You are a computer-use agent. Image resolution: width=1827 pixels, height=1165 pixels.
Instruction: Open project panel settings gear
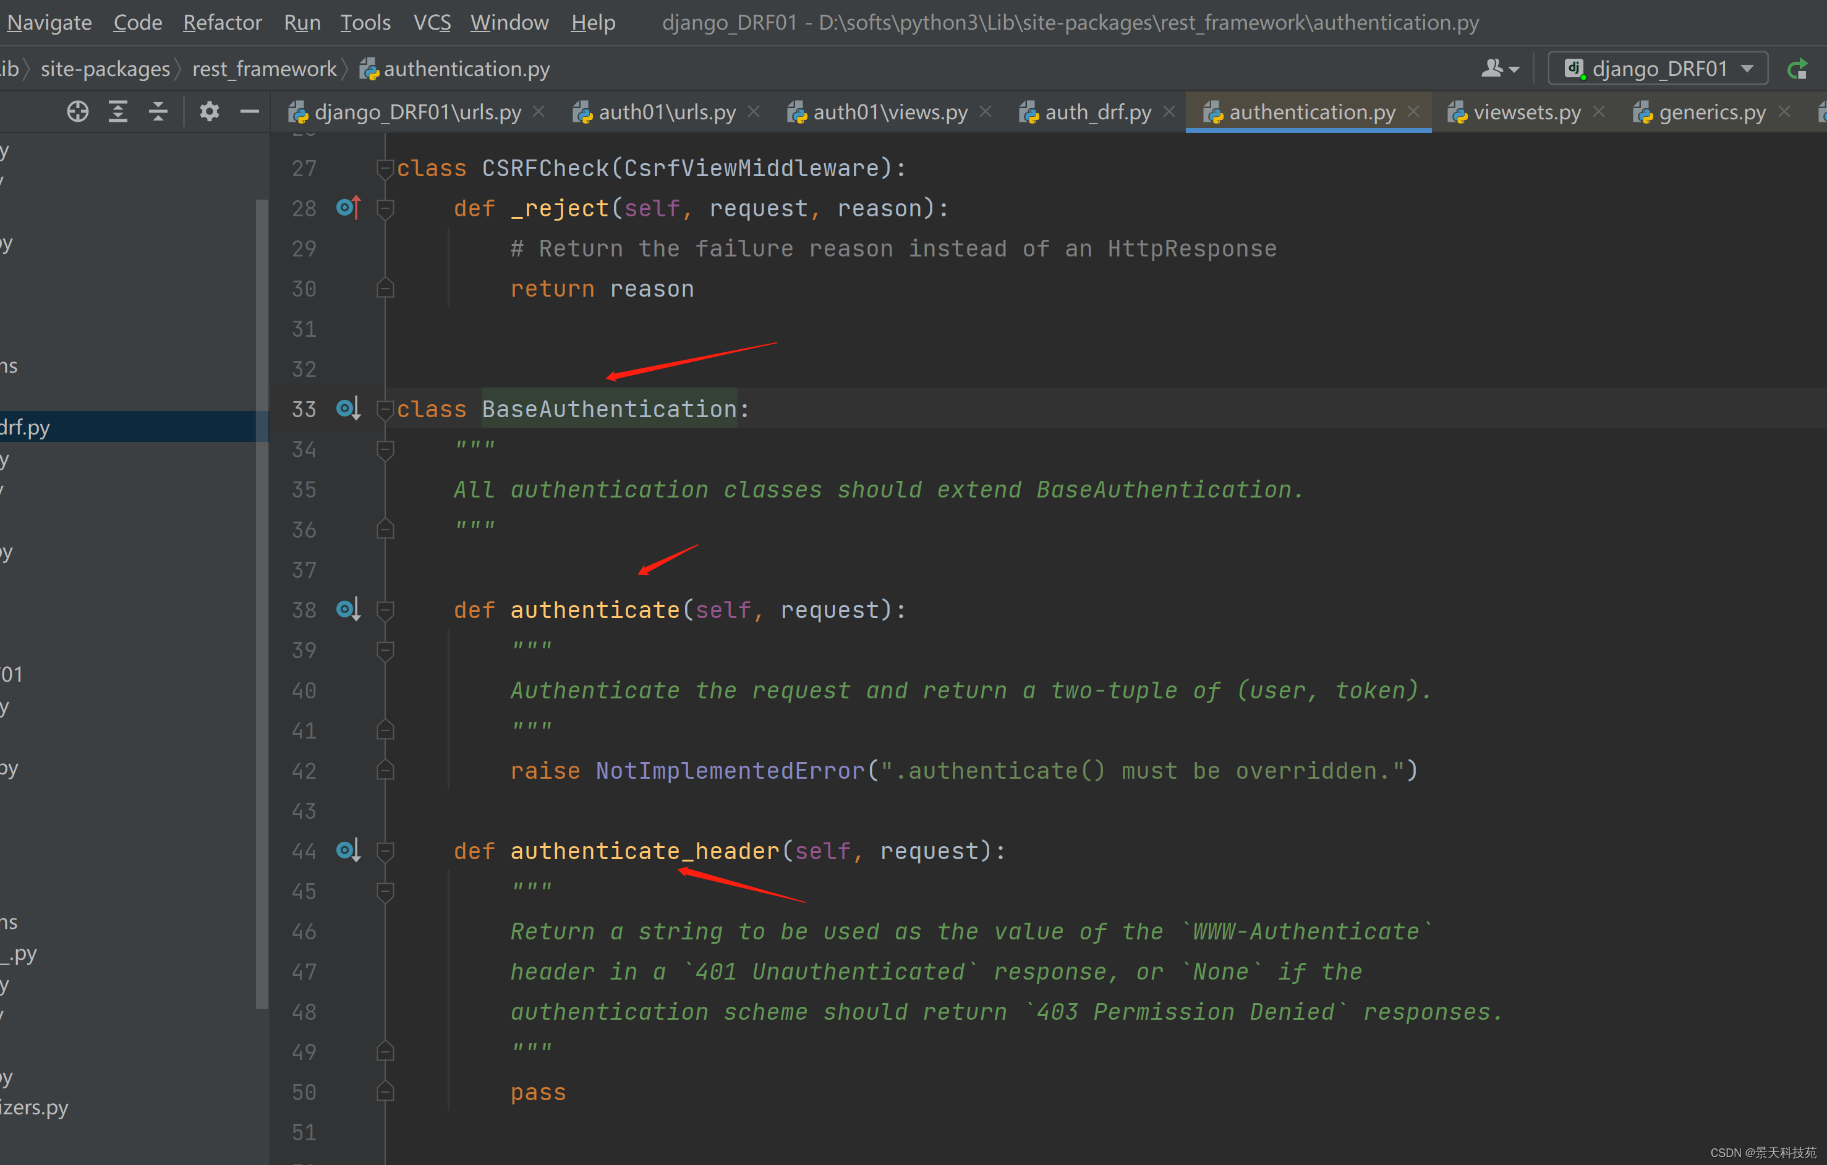pos(210,112)
